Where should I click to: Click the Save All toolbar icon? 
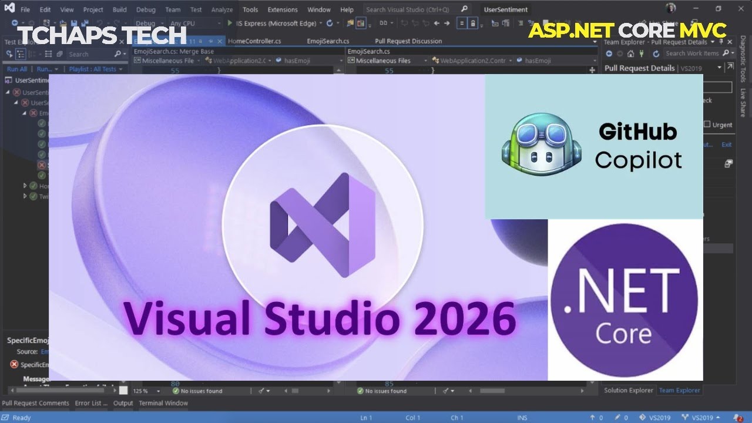(x=84, y=23)
